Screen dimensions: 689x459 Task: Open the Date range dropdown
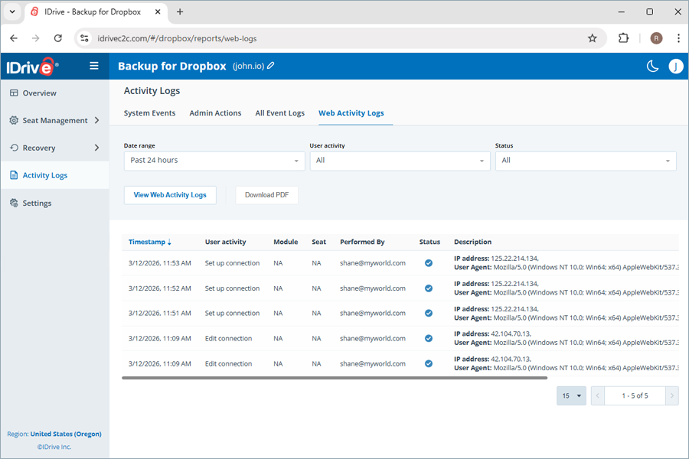click(214, 161)
